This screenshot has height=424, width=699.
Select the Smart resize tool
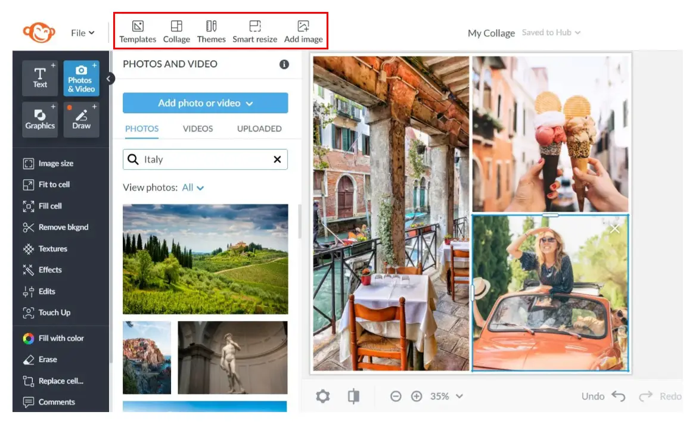[255, 32]
